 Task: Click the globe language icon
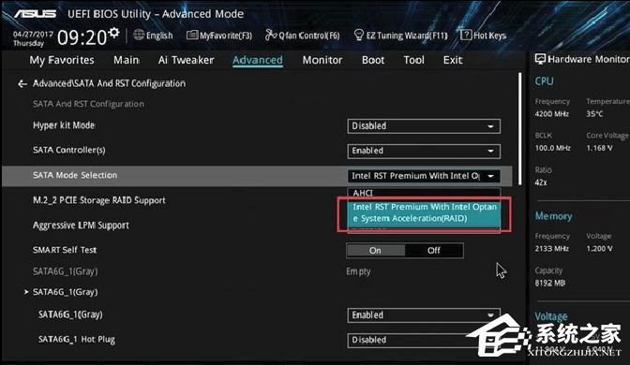(139, 35)
